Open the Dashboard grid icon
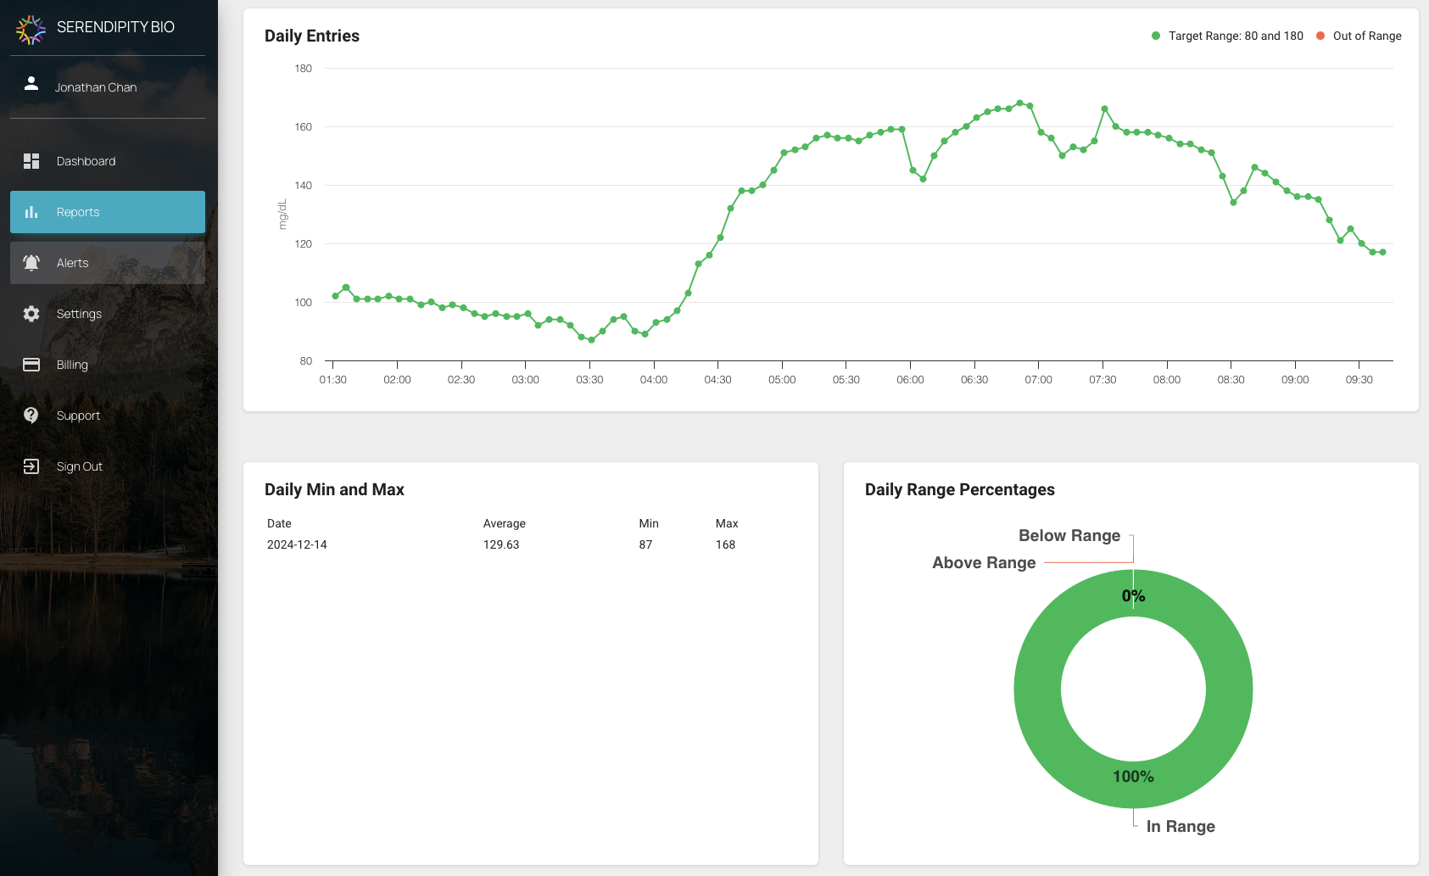1429x876 pixels. coord(31,161)
